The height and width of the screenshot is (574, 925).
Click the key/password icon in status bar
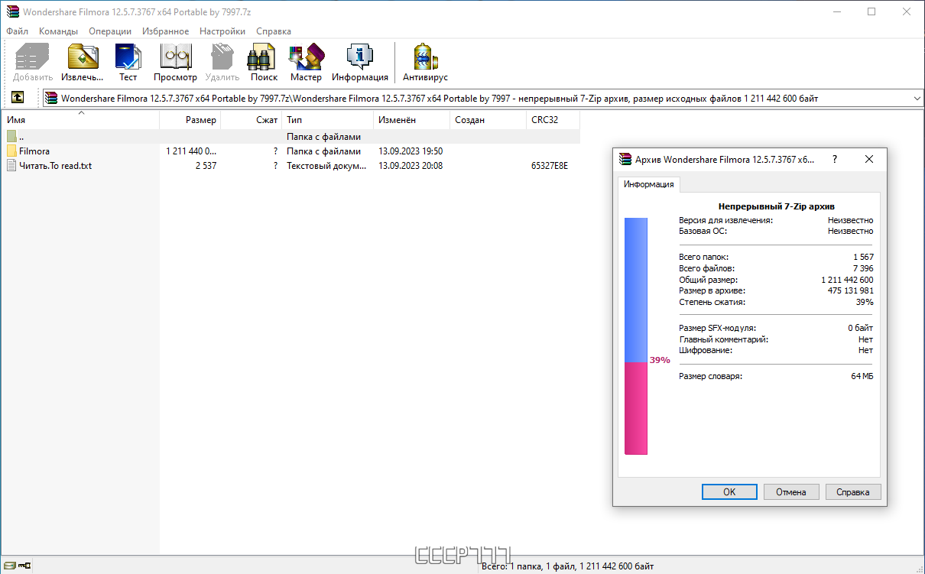[24, 566]
